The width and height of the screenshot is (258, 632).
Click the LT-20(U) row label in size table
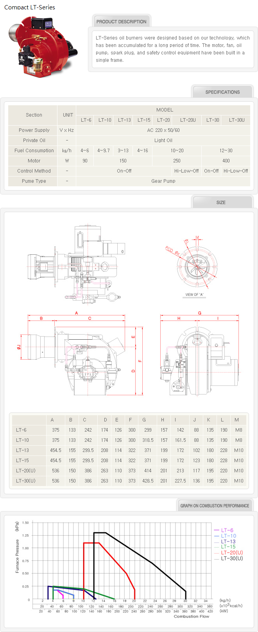[x=26, y=471]
